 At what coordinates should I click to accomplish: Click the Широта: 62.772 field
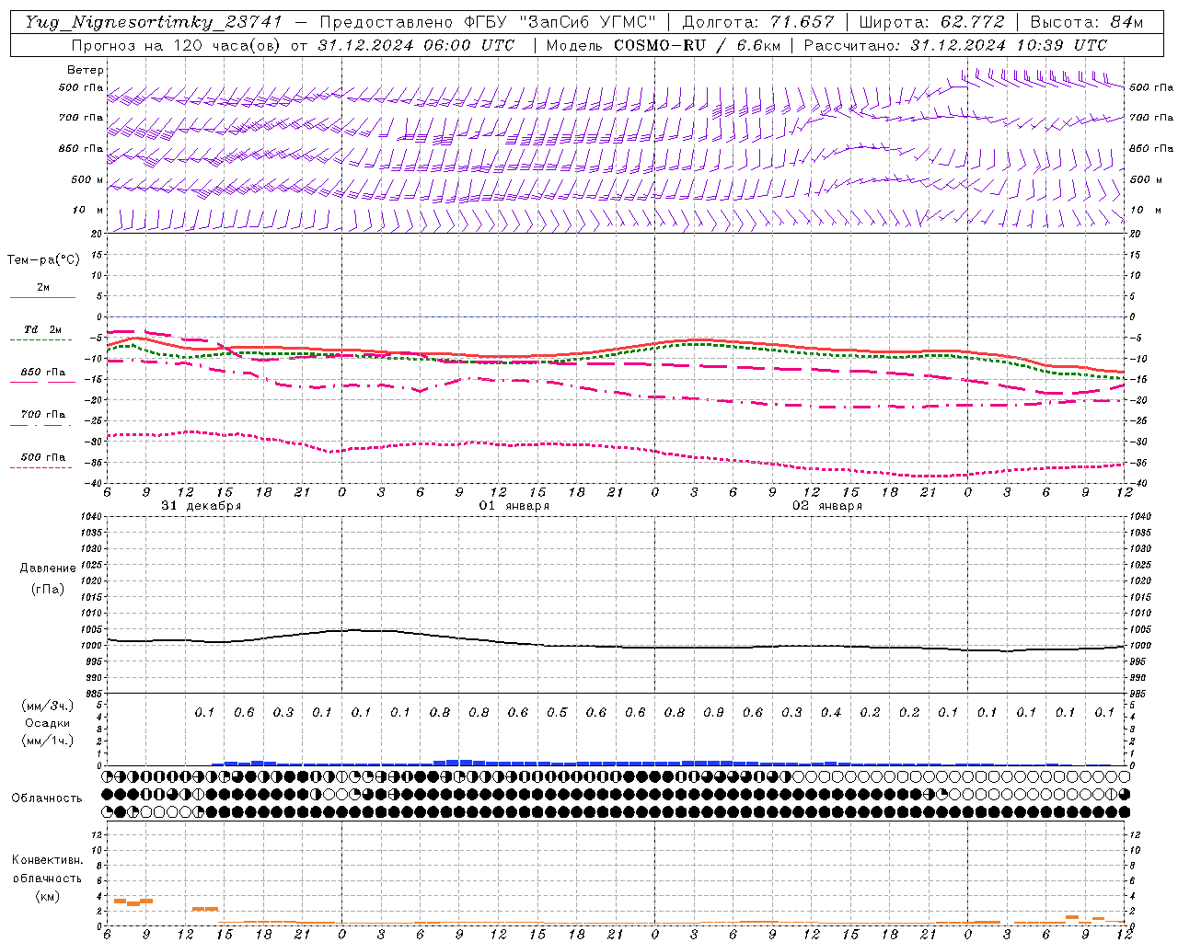click(931, 22)
